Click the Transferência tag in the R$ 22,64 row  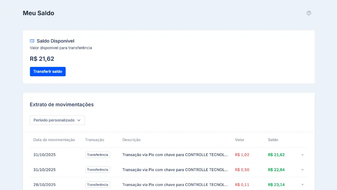(x=98, y=169)
